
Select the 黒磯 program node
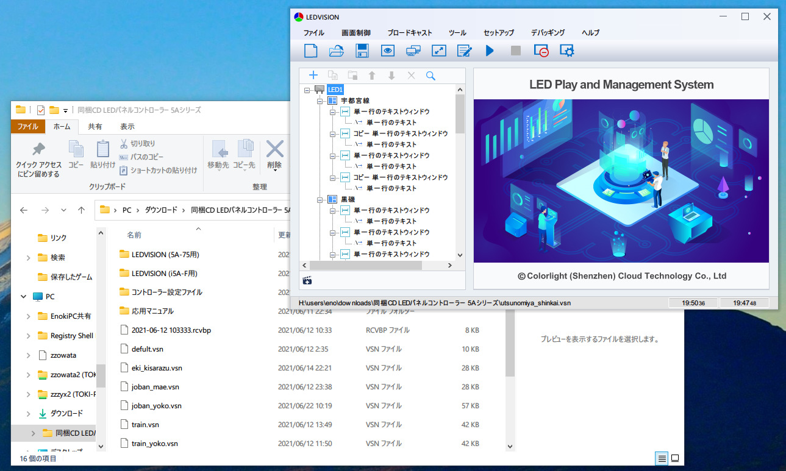(x=348, y=199)
